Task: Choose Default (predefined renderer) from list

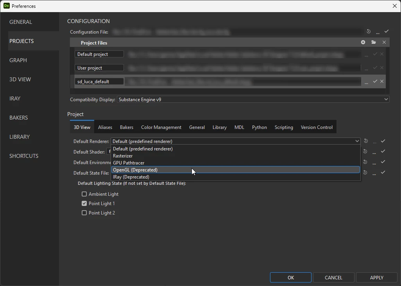Action: [236, 149]
